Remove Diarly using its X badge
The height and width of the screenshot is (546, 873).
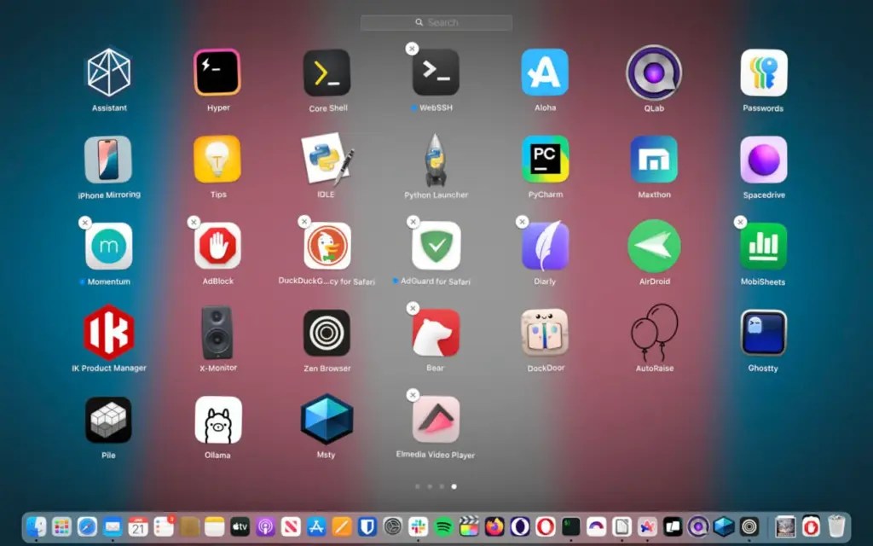coord(522,222)
